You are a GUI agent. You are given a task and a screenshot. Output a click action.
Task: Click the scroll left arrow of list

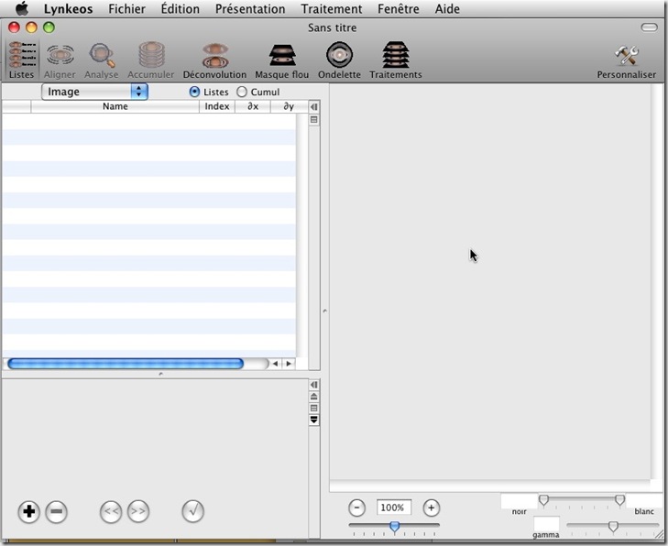275,364
